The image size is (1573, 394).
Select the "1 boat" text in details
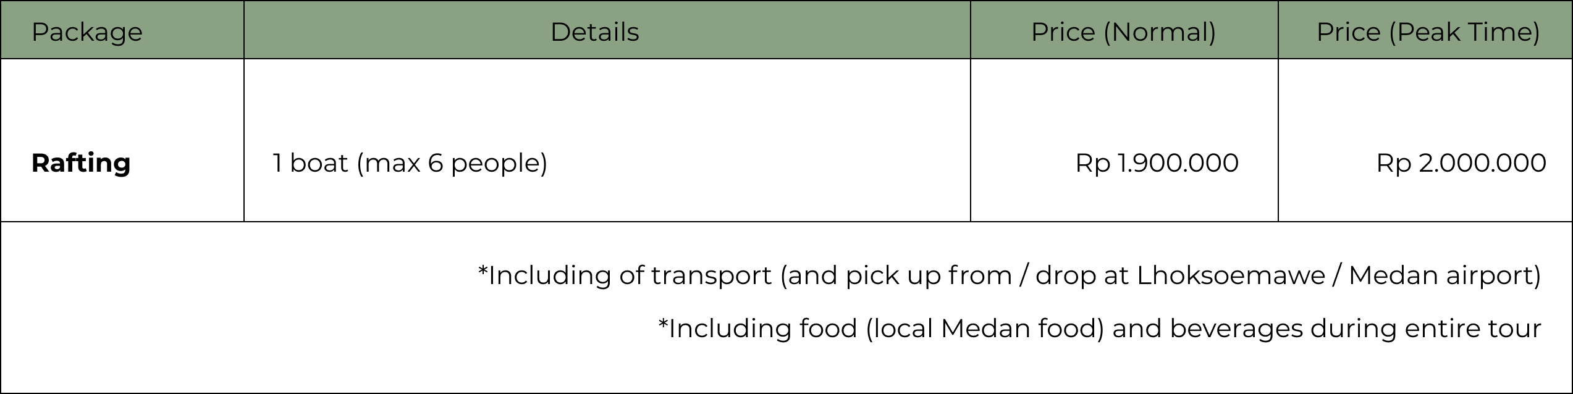click(310, 163)
